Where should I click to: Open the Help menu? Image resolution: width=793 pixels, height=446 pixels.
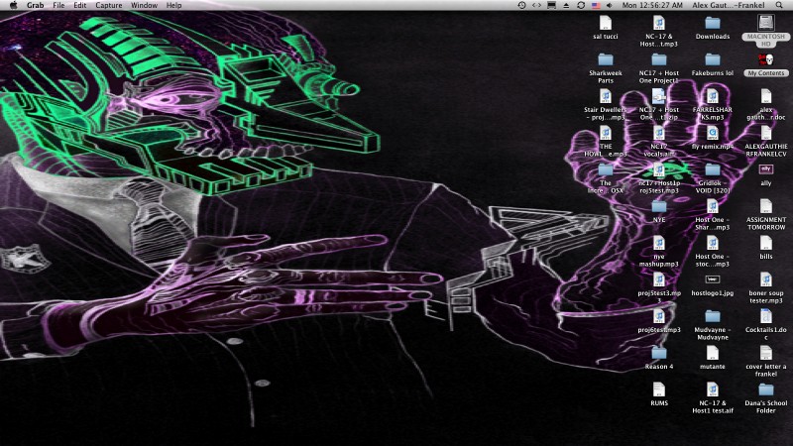(174, 5)
